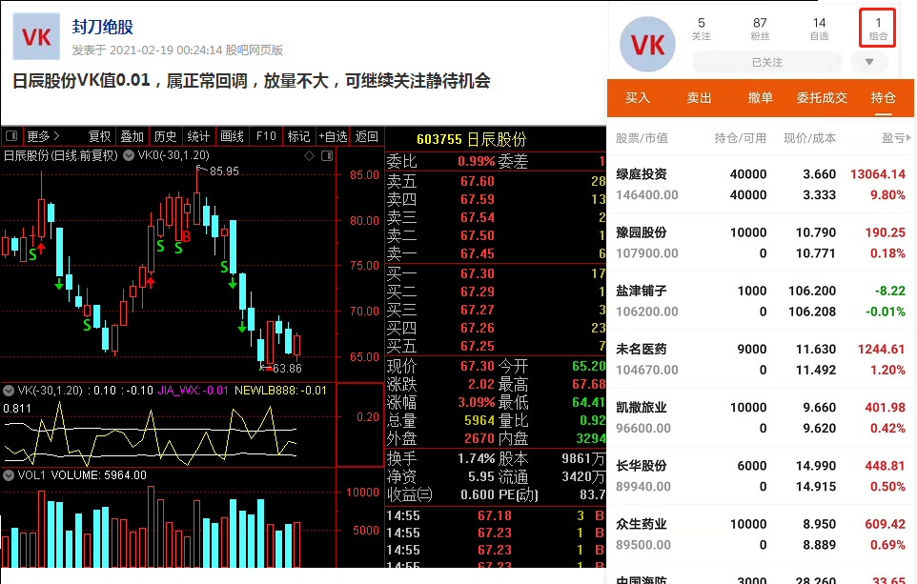Click the 复权 toolbar button

[x=99, y=136]
